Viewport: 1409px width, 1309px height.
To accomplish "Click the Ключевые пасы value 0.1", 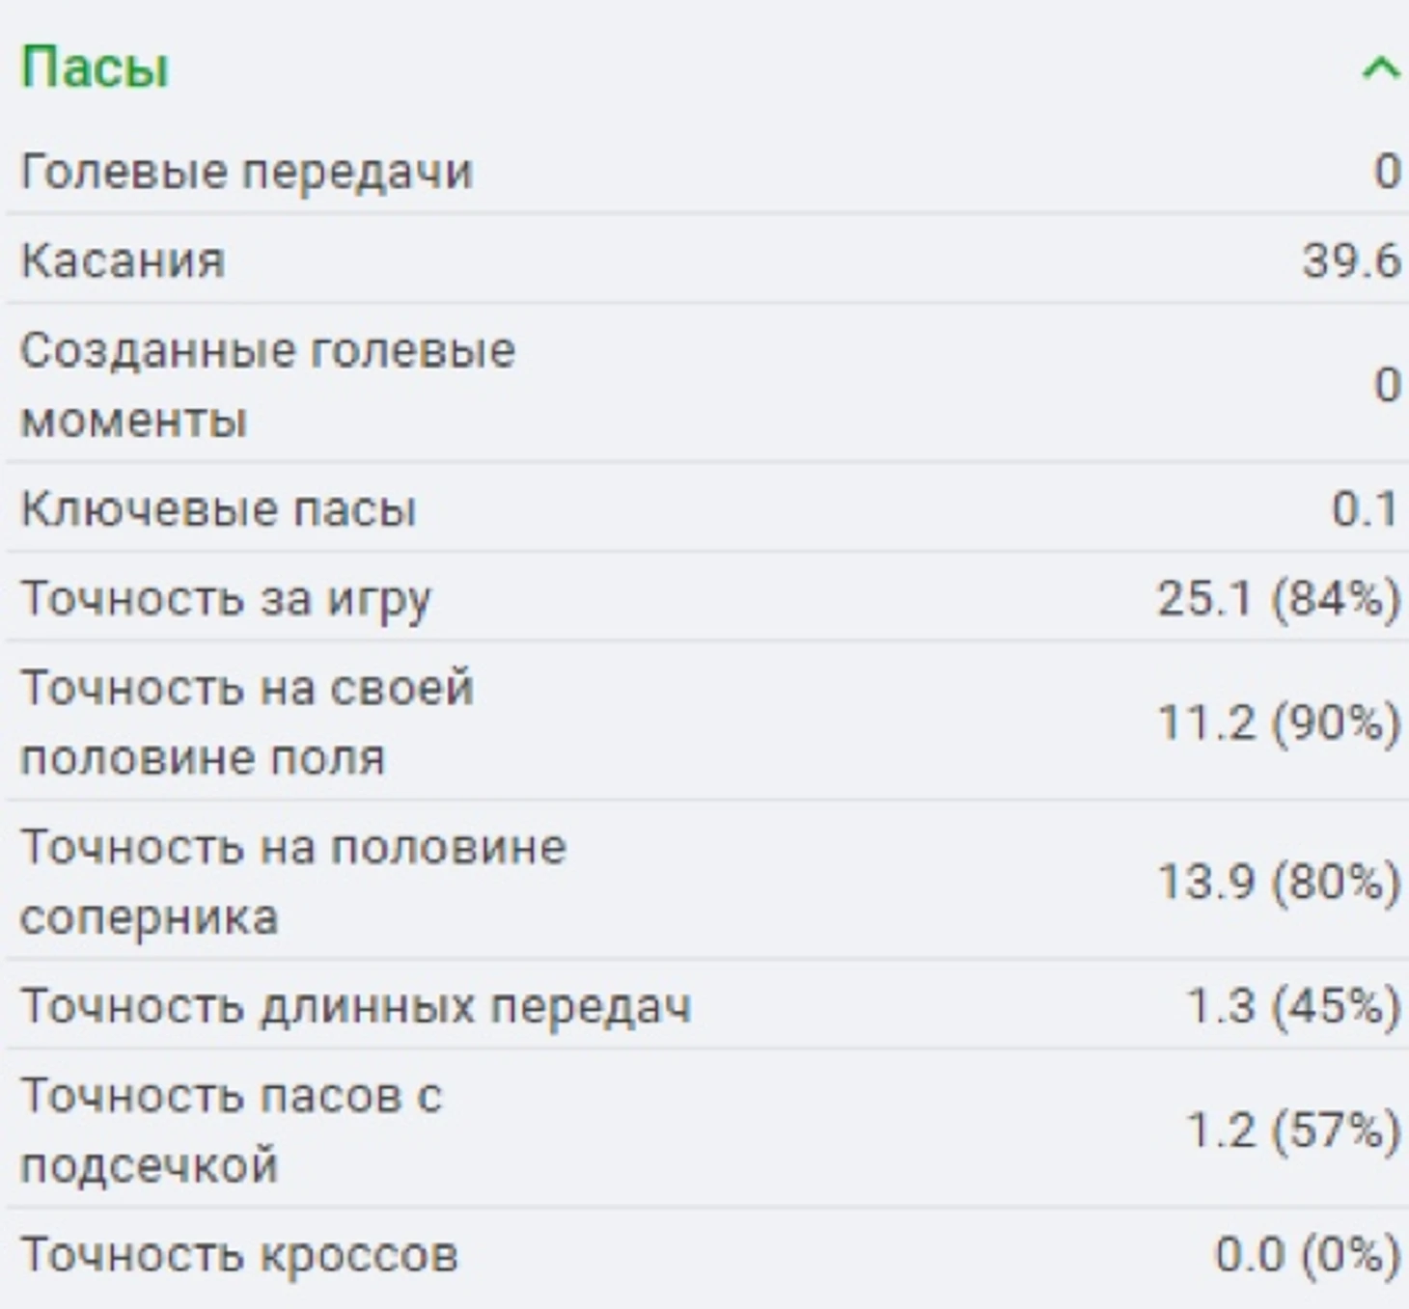I will pyautogui.click(x=1365, y=509).
